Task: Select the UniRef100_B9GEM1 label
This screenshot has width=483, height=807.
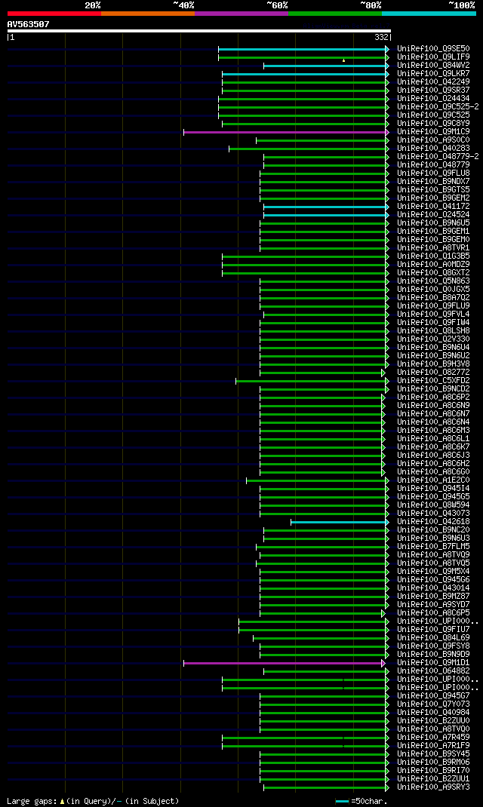Action: click(x=433, y=232)
